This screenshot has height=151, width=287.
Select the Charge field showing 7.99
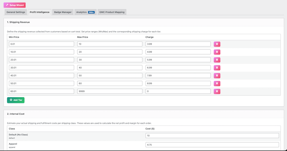click(178, 75)
